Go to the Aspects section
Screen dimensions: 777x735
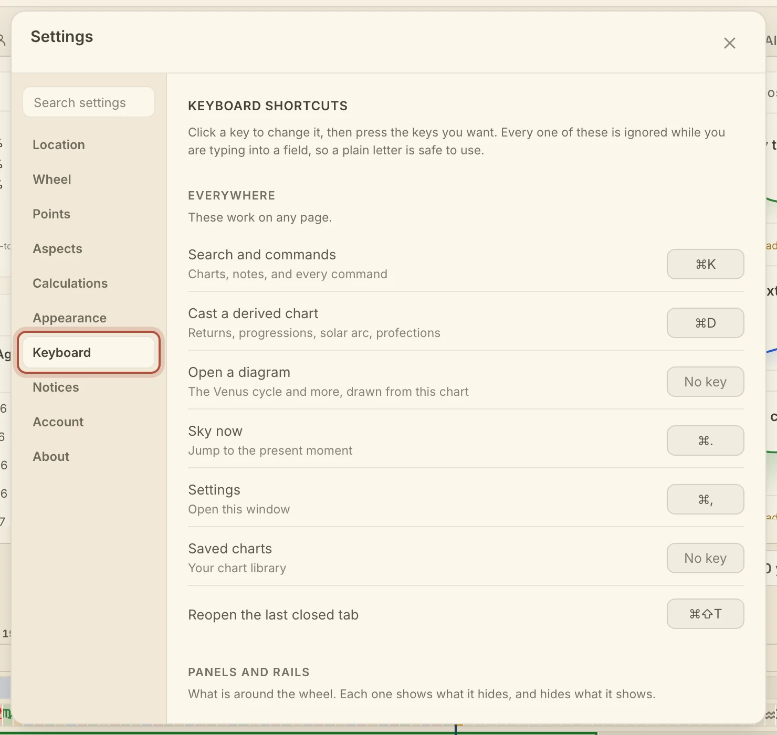tap(89, 249)
